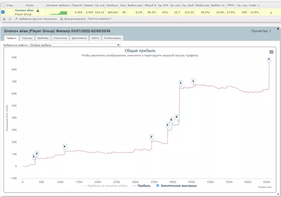Click the yen significant win marker
Image resolution: width=281 pixels, height=197 pixels.
65,147
